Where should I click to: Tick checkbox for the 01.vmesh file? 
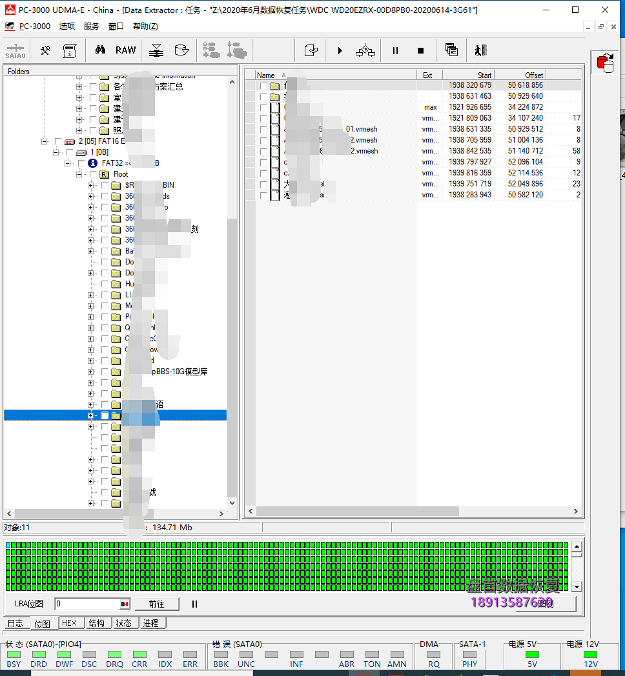[263, 129]
